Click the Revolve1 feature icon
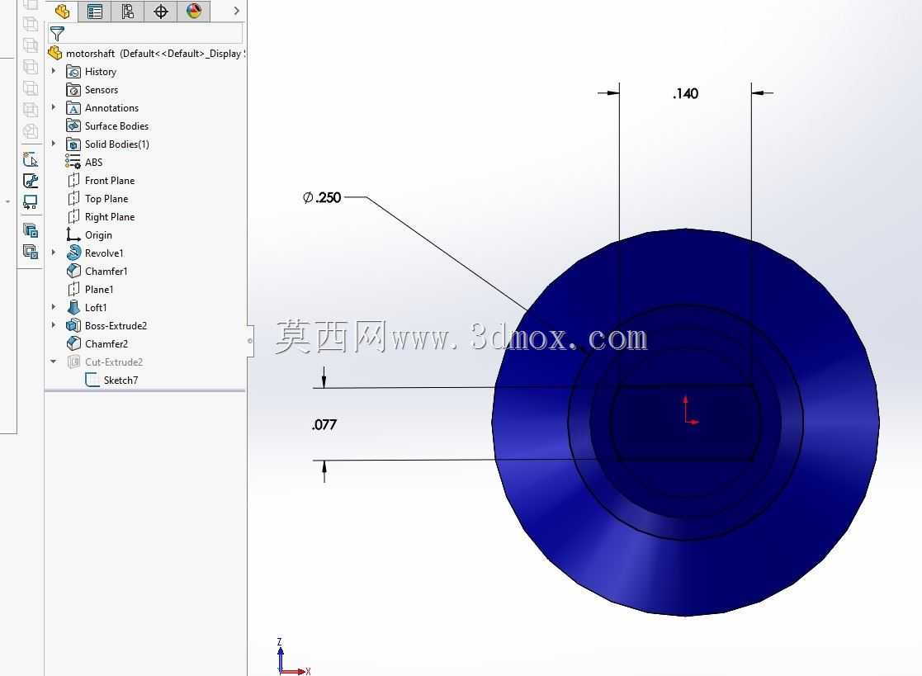 [x=73, y=253]
